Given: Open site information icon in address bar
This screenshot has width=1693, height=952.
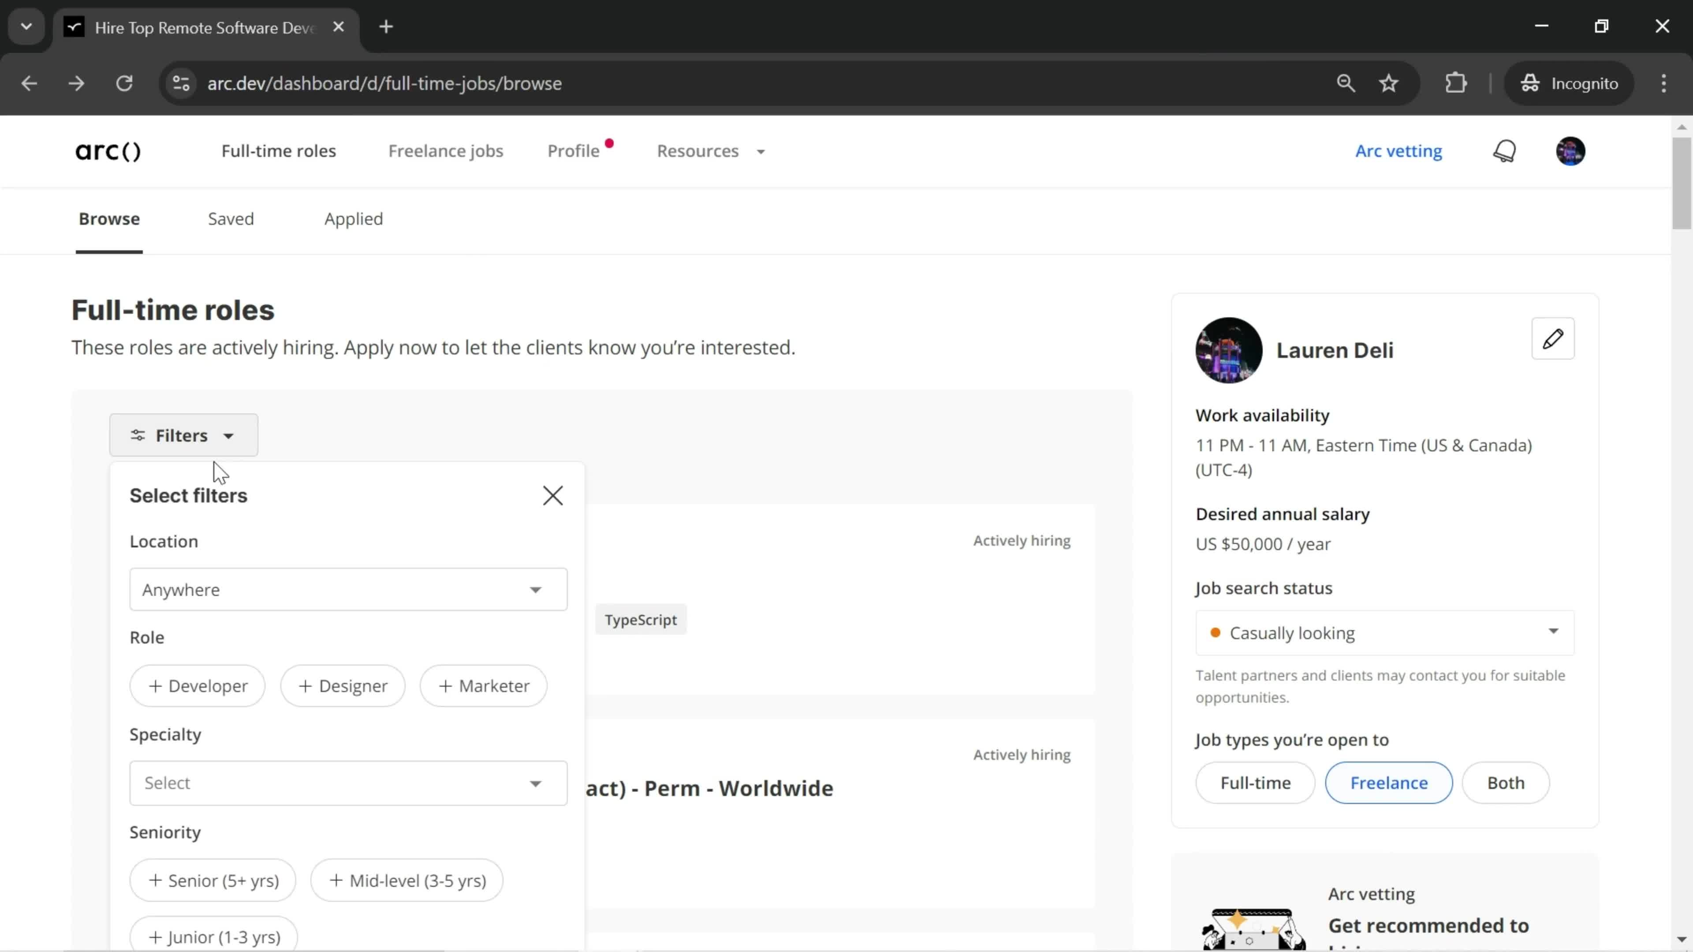Looking at the screenshot, I should pyautogui.click(x=181, y=83).
